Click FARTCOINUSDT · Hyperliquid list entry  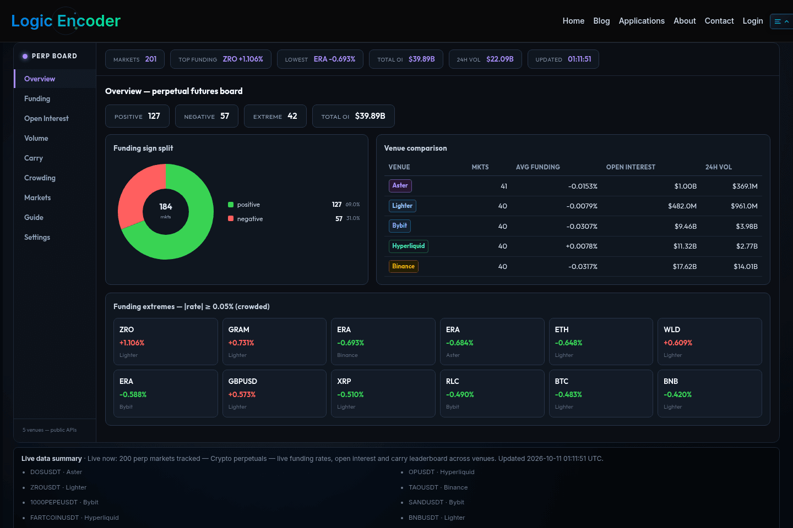(74, 518)
